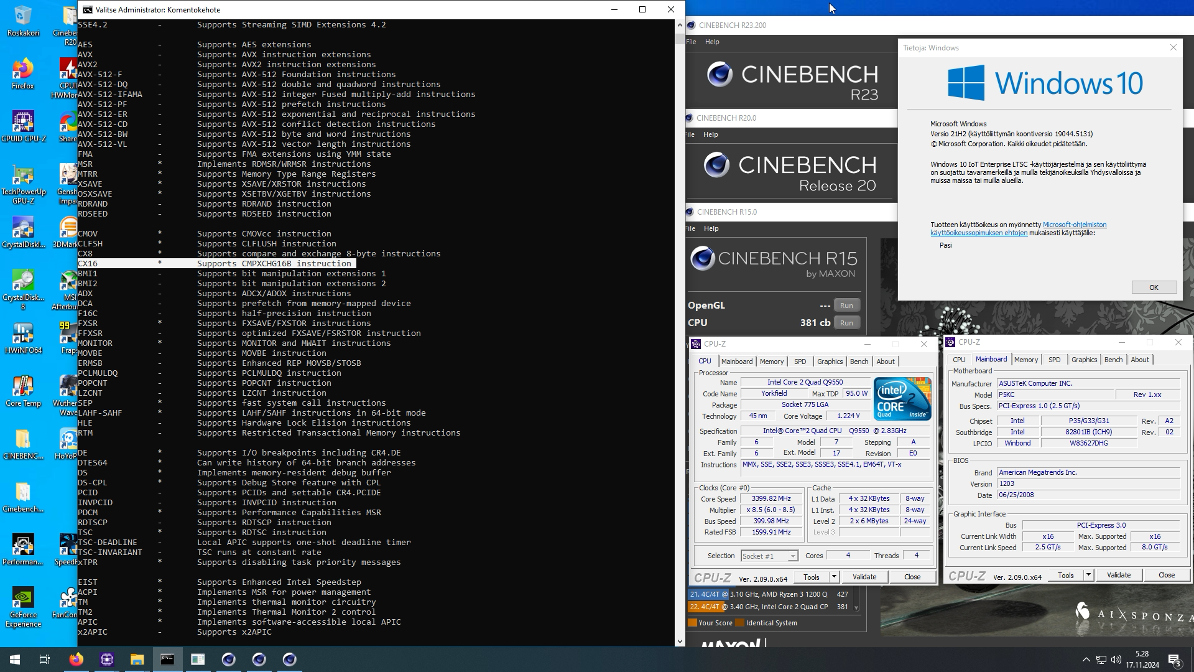Image resolution: width=1194 pixels, height=672 pixels.
Task: Open Firefox desktop shortcut
Action: [x=23, y=73]
